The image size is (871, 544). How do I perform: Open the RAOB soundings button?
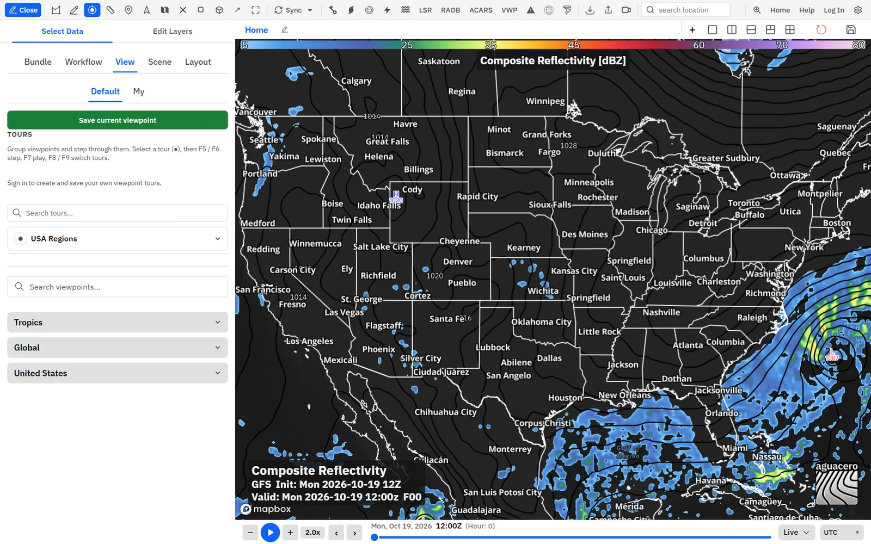[450, 10]
